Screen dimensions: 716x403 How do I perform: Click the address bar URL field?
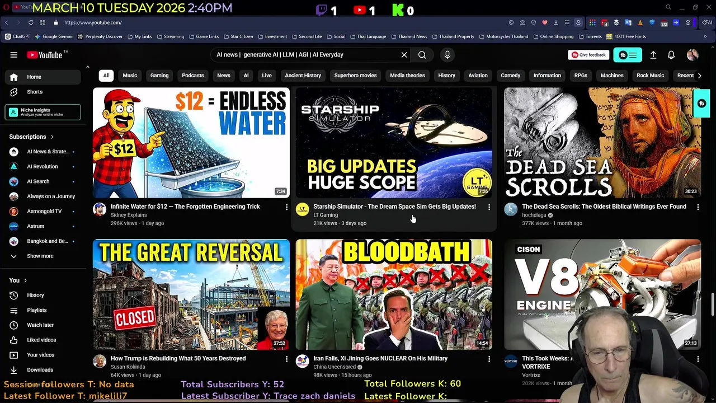tap(280, 22)
